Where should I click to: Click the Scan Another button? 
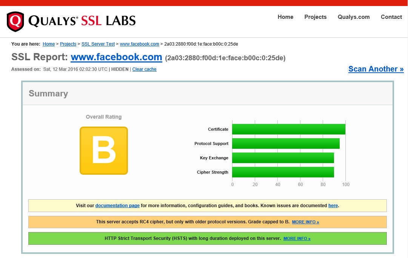[x=376, y=69]
